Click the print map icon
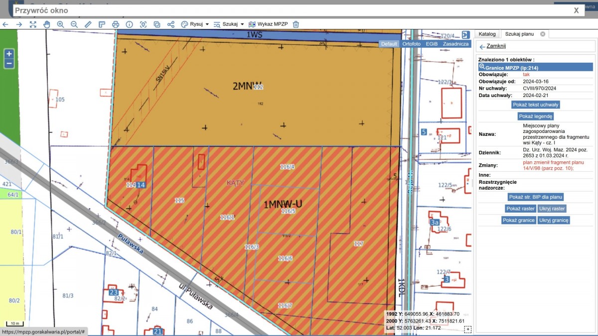 click(x=116, y=24)
